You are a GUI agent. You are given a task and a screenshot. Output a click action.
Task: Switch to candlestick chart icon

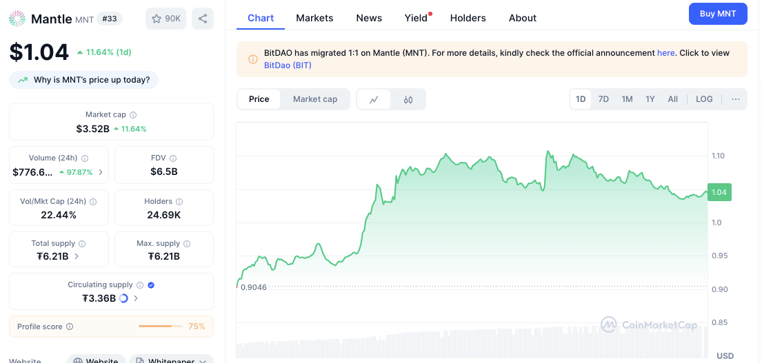click(x=408, y=99)
